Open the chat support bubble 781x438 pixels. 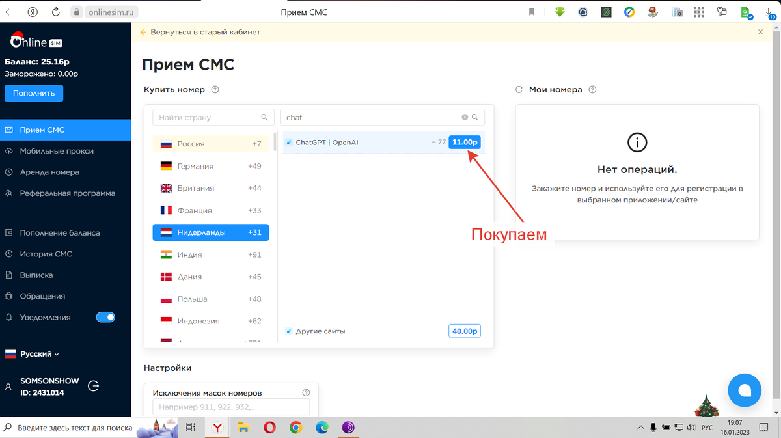click(x=745, y=390)
